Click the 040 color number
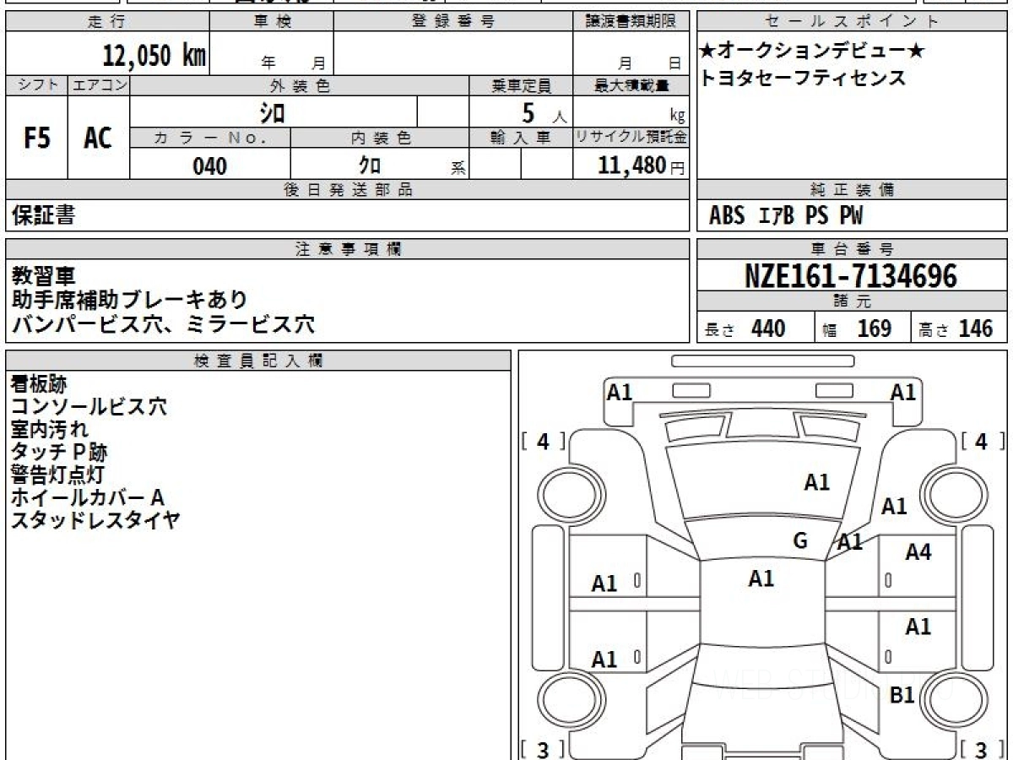The width and height of the screenshot is (1013, 760). coord(209,166)
